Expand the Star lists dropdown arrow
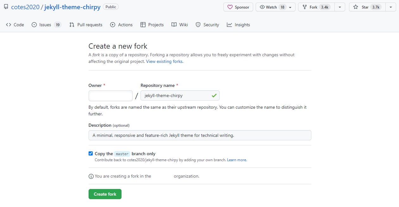Screen dimensions: 399x207 391,7
